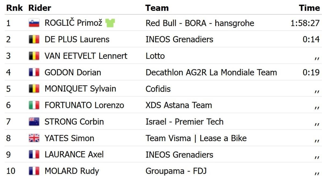Open Decathlon AG2R La Mondiale Team link

click(211, 73)
